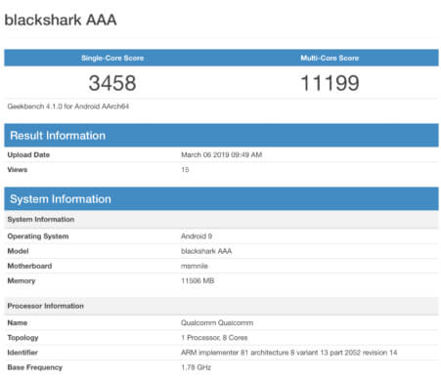Click the views count value 15
This screenshot has width=441, height=380.
coord(185,169)
